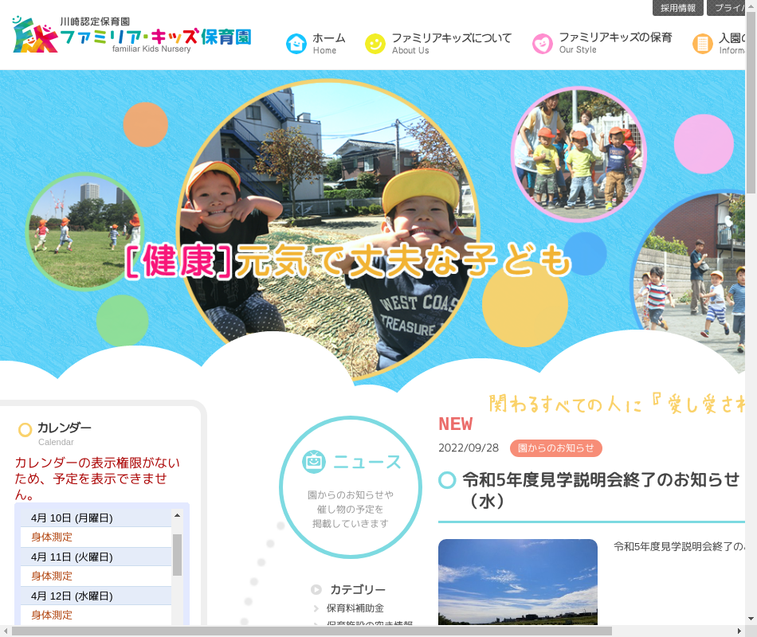
Task: Open the ニュース section circle
Action: pyautogui.click(x=351, y=487)
